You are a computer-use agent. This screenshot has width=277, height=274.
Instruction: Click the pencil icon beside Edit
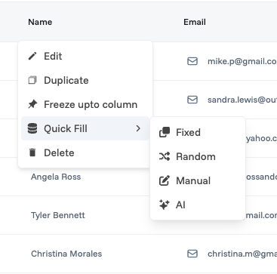point(32,56)
